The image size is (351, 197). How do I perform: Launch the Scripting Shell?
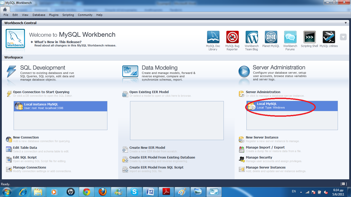click(x=310, y=37)
